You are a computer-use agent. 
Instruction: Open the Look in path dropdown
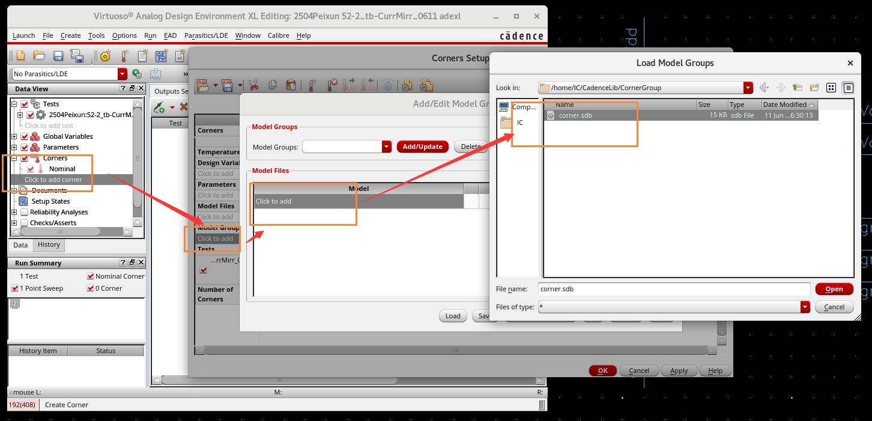748,88
